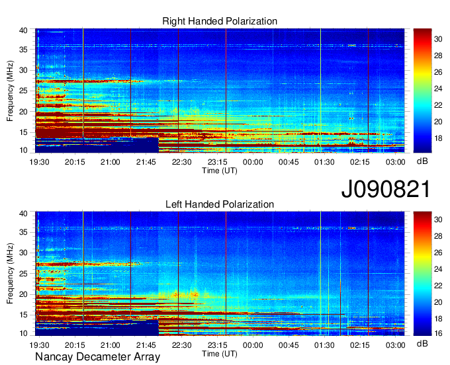The image size is (450, 365).
Task: Click the 35 MHz tick of Left Handed plot
Action: [23, 232]
